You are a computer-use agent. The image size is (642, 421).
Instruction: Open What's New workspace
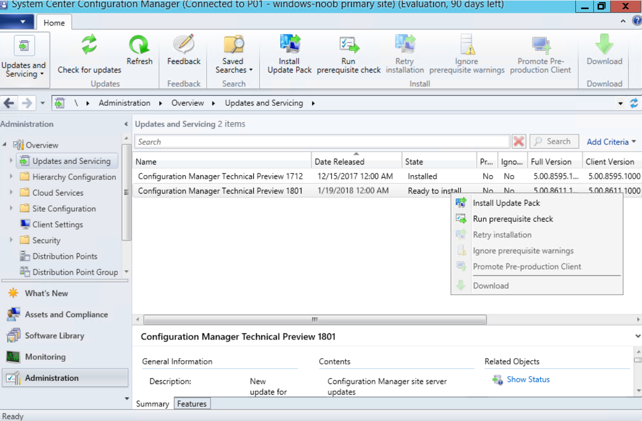(x=64, y=293)
